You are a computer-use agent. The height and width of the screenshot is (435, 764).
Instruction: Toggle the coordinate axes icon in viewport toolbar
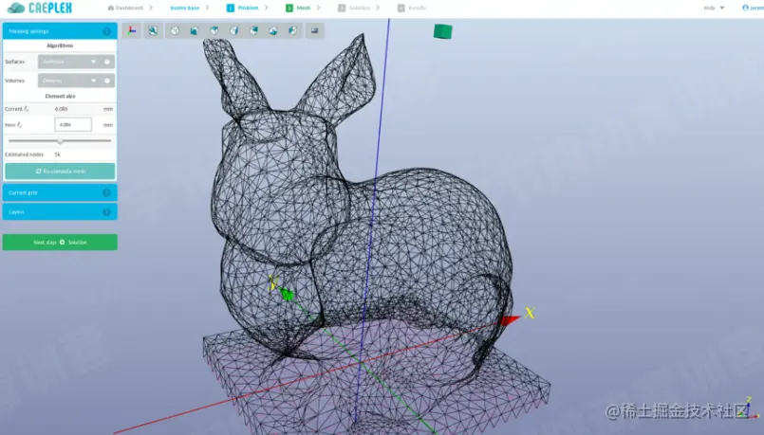[x=132, y=30]
